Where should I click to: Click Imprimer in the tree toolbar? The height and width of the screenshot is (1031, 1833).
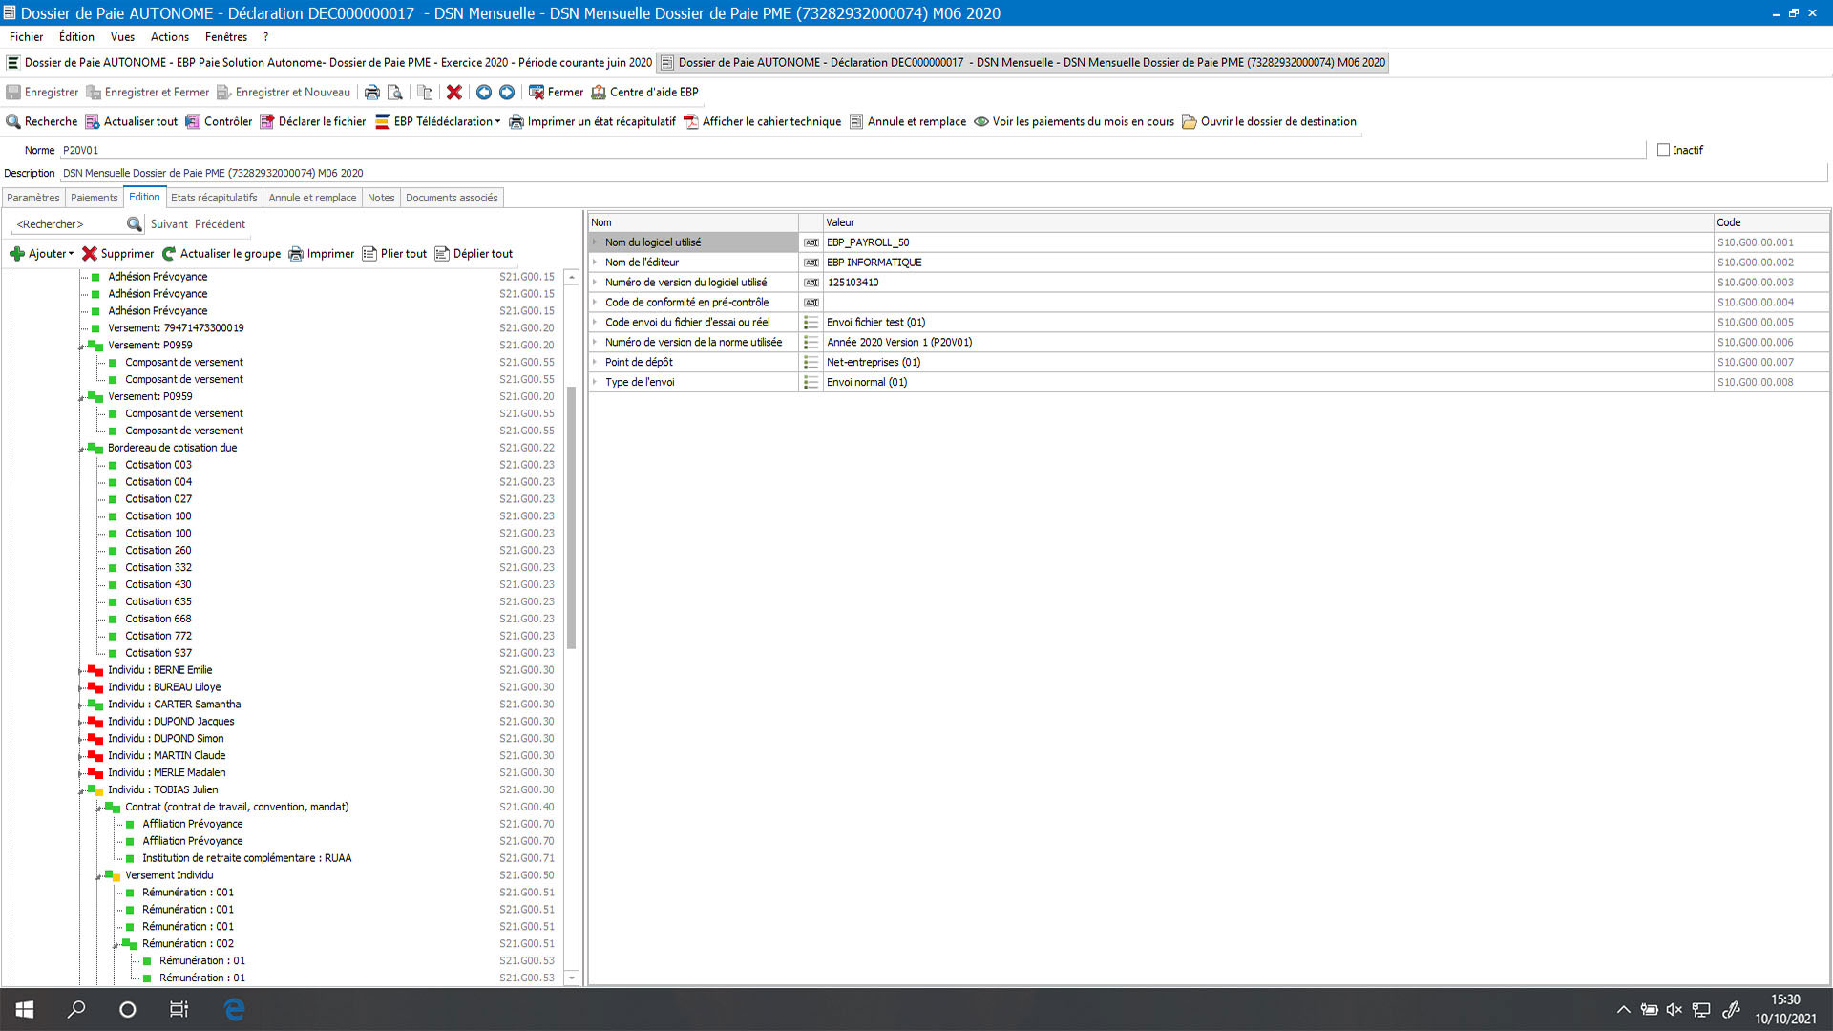pyautogui.click(x=322, y=254)
